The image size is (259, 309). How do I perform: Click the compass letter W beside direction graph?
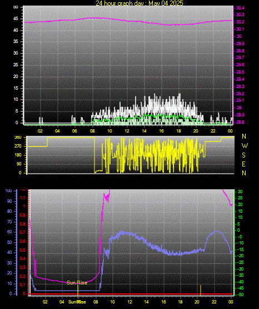(245, 146)
